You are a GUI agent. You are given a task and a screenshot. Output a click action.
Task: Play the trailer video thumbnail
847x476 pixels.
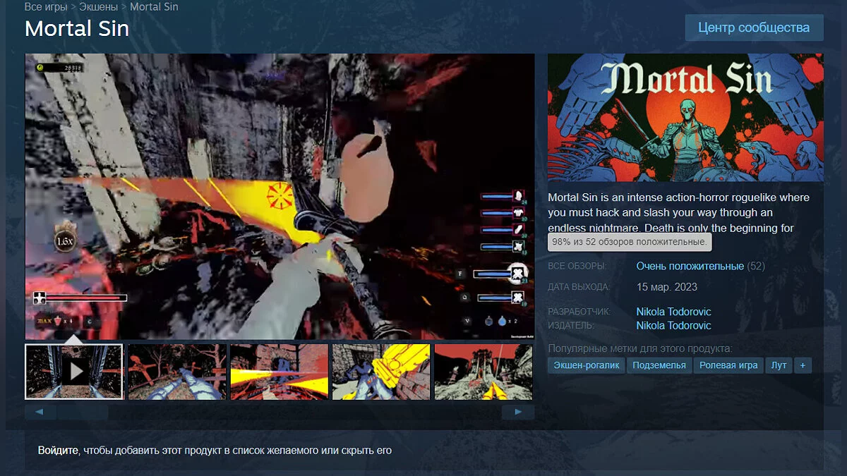pos(74,372)
